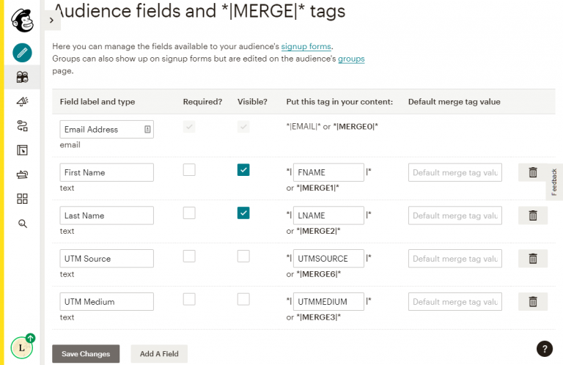Click the UTM Medium label field
563x365 pixels.
click(x=106, y=302)
